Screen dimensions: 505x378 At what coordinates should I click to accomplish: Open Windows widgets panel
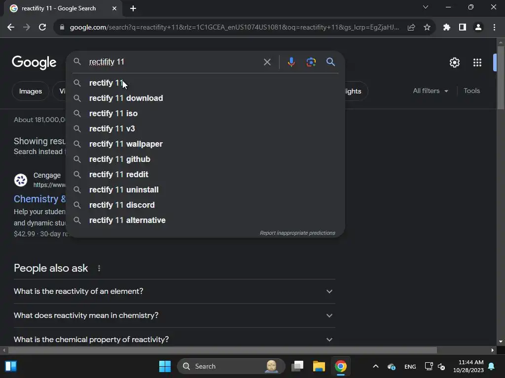11,366
